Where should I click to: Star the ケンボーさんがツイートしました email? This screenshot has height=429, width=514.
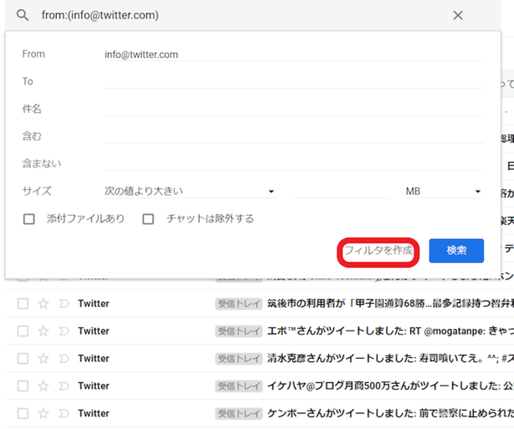pyautogui.click(x=44, y=414)
